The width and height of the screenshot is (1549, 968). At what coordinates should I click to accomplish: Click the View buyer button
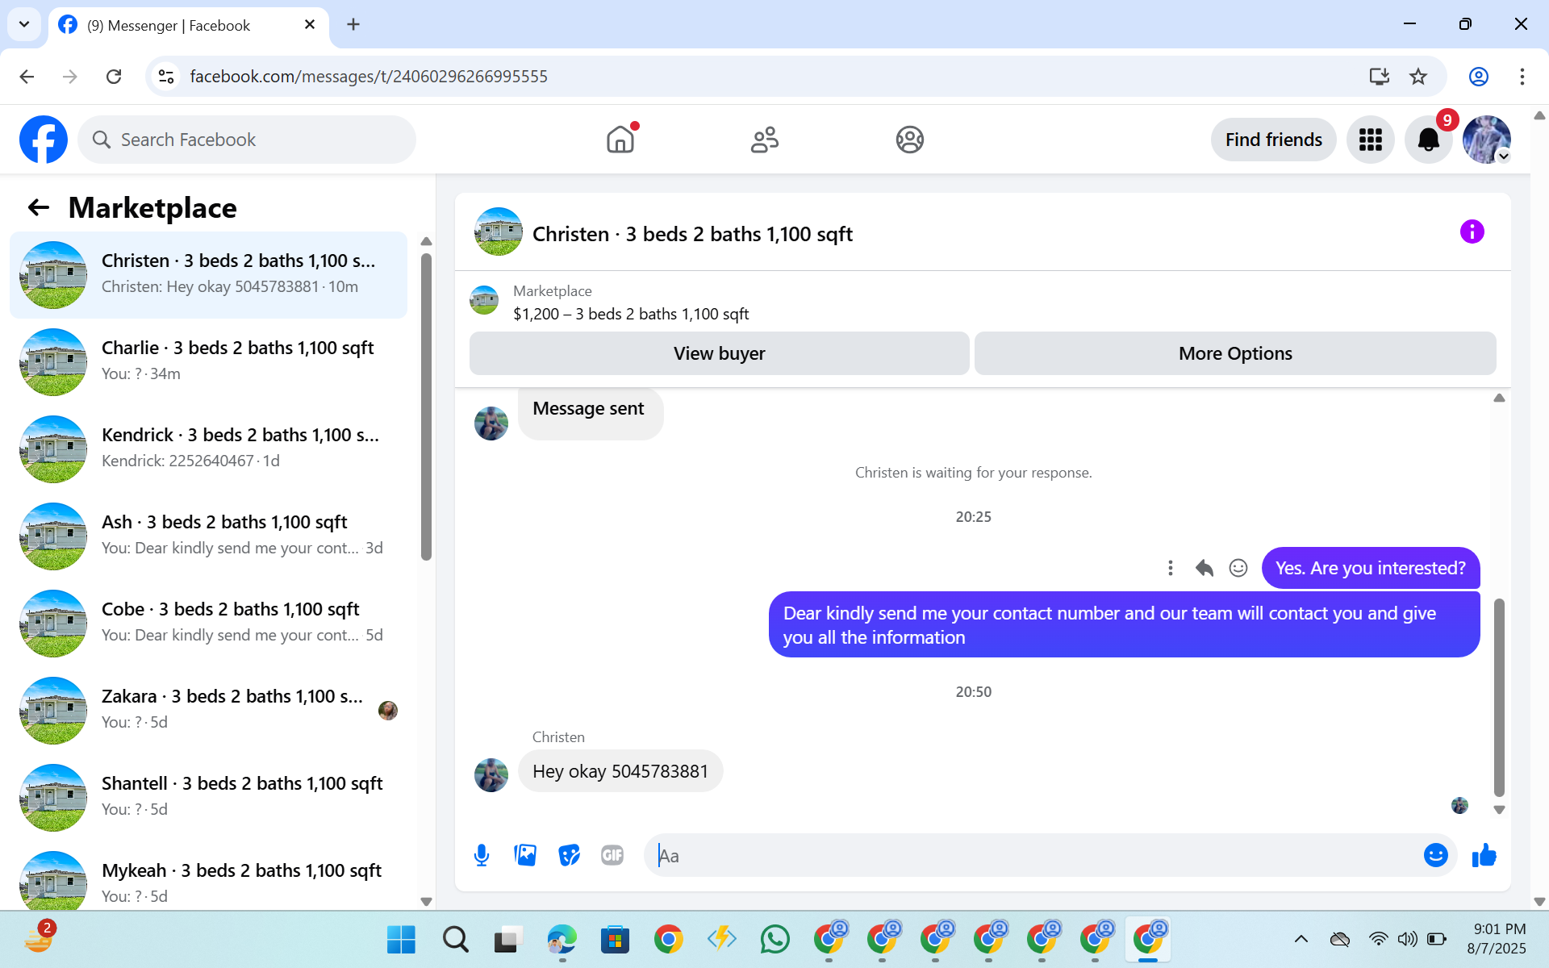720,353
